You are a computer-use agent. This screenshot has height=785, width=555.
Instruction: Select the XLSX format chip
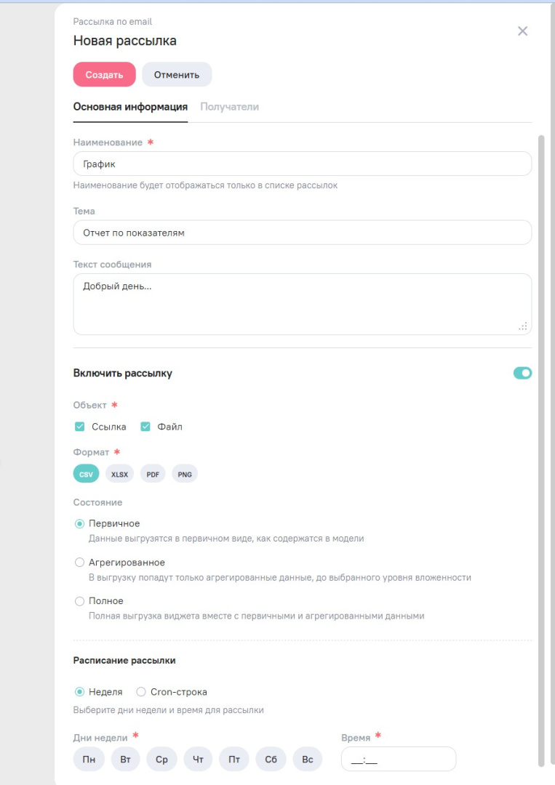[119, 475]
